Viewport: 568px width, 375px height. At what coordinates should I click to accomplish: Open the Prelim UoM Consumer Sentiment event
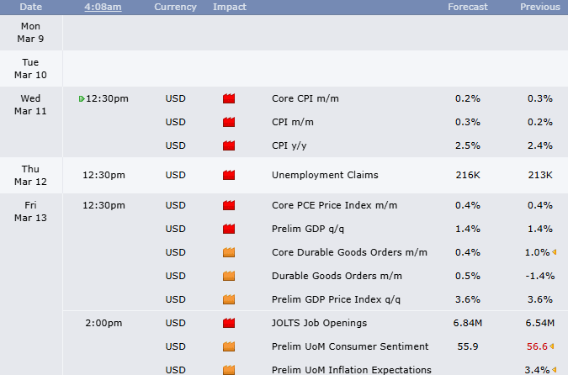350,346
